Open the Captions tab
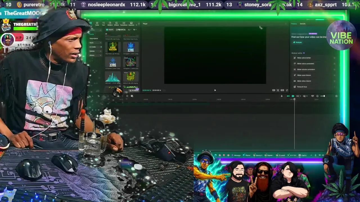This screenshot has width=360, height=202. [x=131, y=24]
